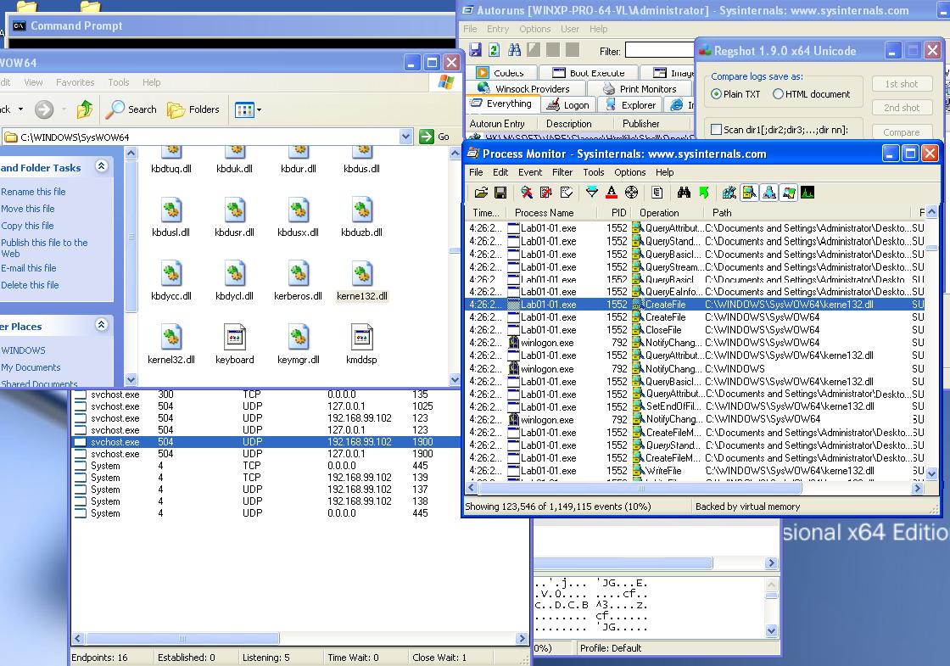This screenshot has width=950, height=666.
Task: Click the Highlight icon with red letter A
Action: coord(612,193)
